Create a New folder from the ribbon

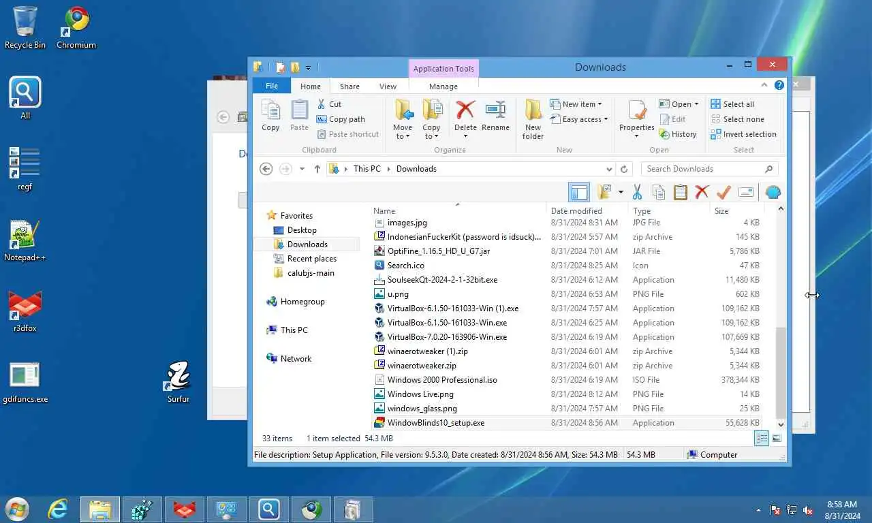533,119
